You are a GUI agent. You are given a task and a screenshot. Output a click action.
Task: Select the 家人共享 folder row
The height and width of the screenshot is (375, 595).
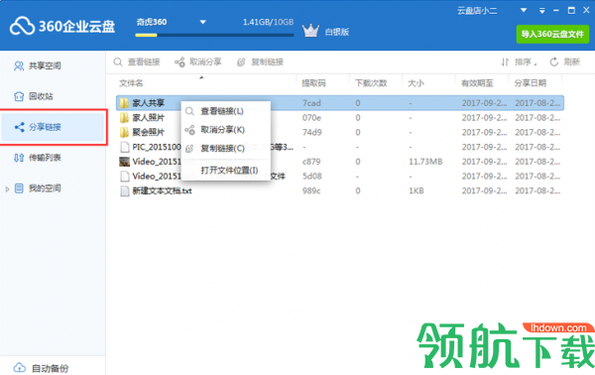(339, 103)
